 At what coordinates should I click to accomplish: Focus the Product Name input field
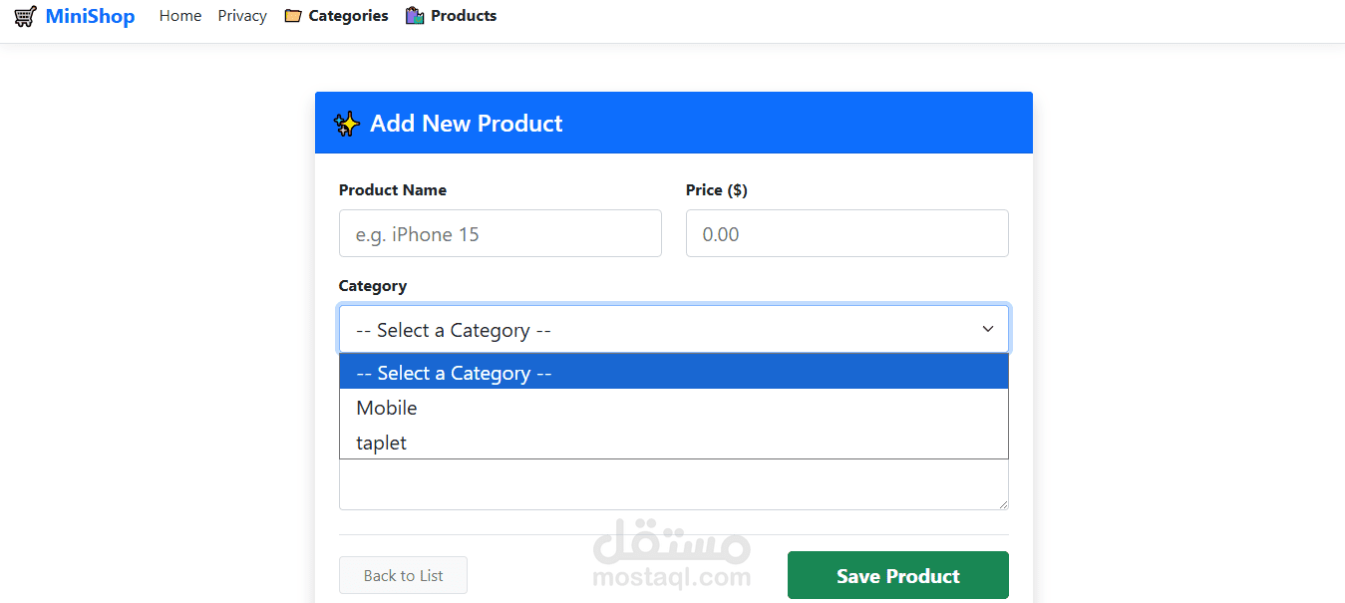coord(500,233)
